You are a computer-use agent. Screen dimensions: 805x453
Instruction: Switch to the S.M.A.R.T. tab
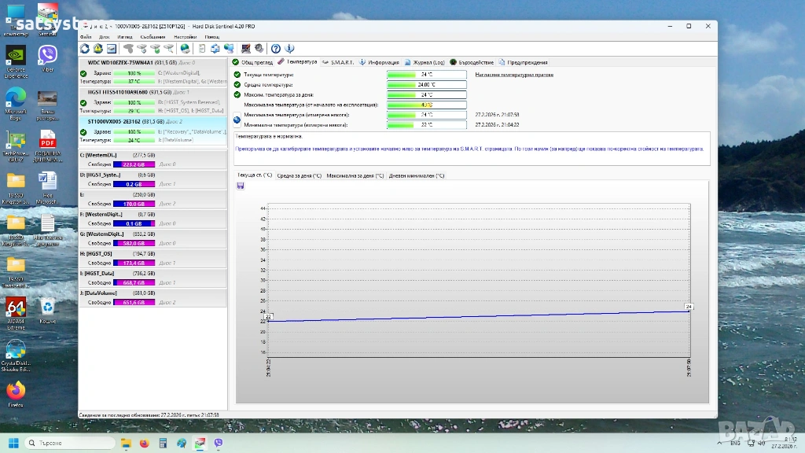[x=339, y=62]
